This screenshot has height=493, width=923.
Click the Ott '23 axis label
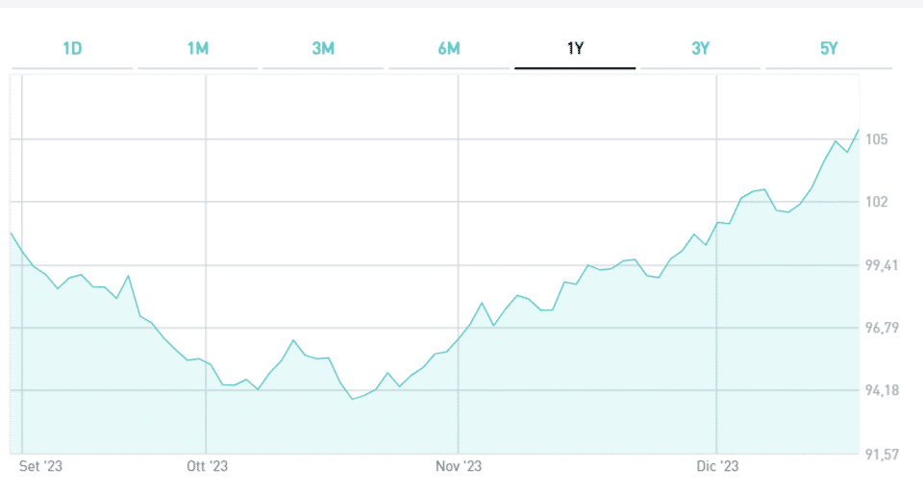pyautogui.click(x=205, y=467)
